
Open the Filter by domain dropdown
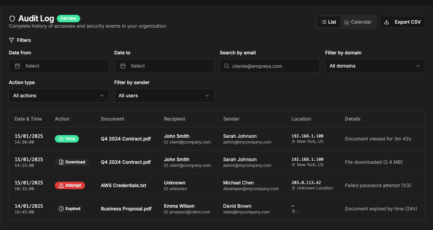375,66
